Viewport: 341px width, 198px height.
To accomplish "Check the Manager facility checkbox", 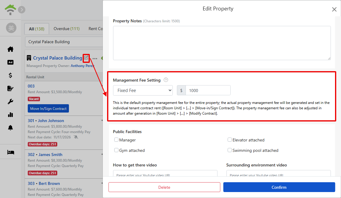I will (x=116, y=140).
